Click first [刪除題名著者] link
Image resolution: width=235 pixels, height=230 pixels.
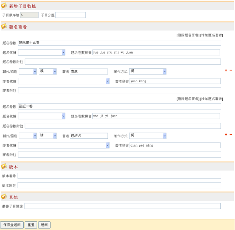click(x=188, y=35)
